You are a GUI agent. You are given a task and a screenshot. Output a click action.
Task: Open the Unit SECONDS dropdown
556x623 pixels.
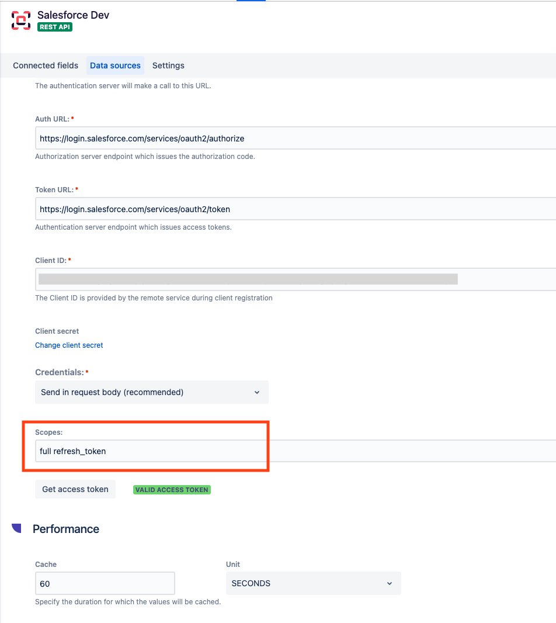313,583
